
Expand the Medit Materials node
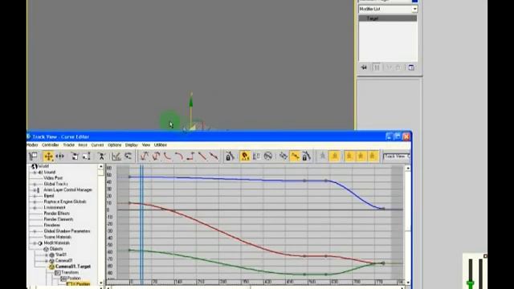[35, 243]
